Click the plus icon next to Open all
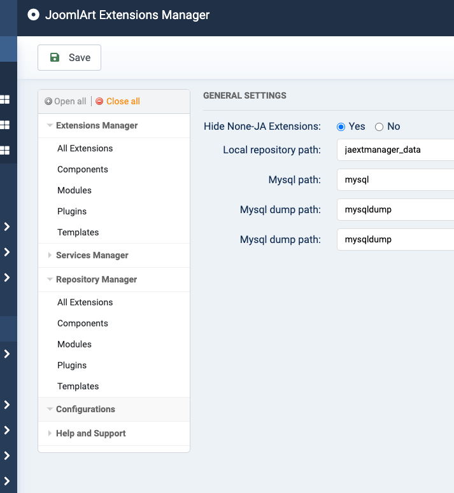The width and height of the screenshot is (454, 493). (48, 101)
